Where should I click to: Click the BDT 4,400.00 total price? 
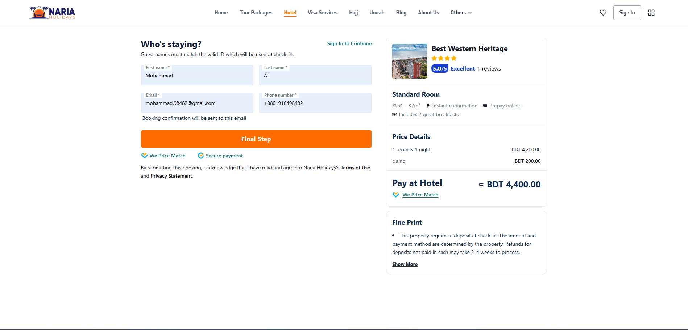(x=514, y=185)
